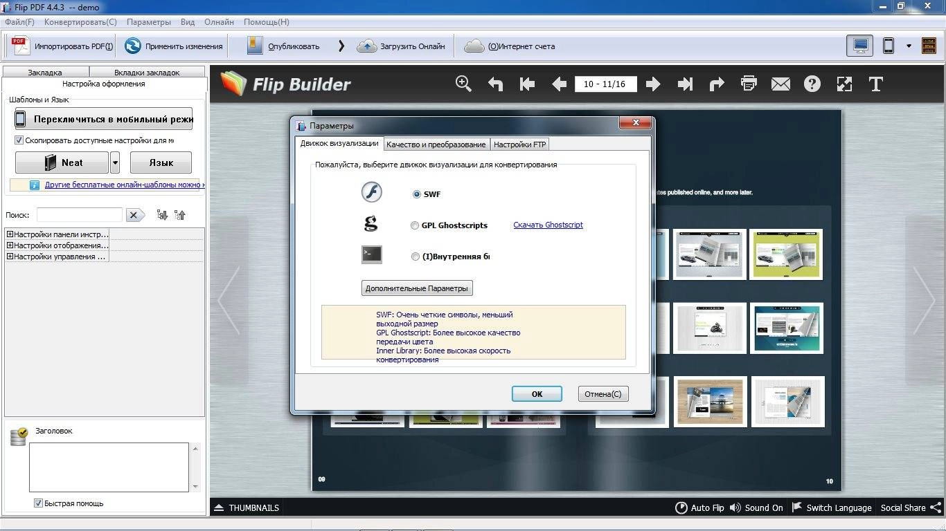Follow the Скачать Ghostscript link

coord(548,225)
